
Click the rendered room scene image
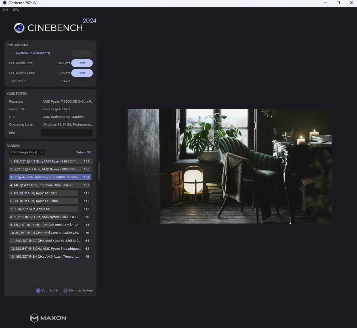click(230, 166)
